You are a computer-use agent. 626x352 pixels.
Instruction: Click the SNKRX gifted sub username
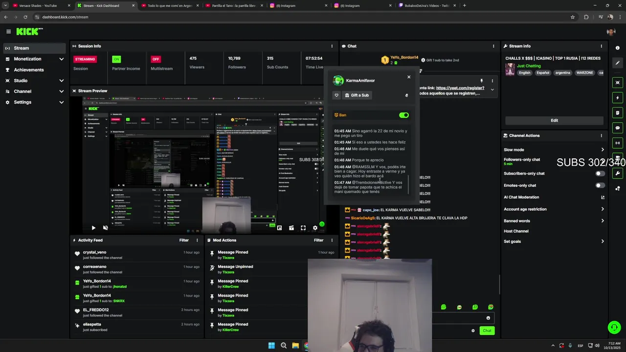(119, 301)
